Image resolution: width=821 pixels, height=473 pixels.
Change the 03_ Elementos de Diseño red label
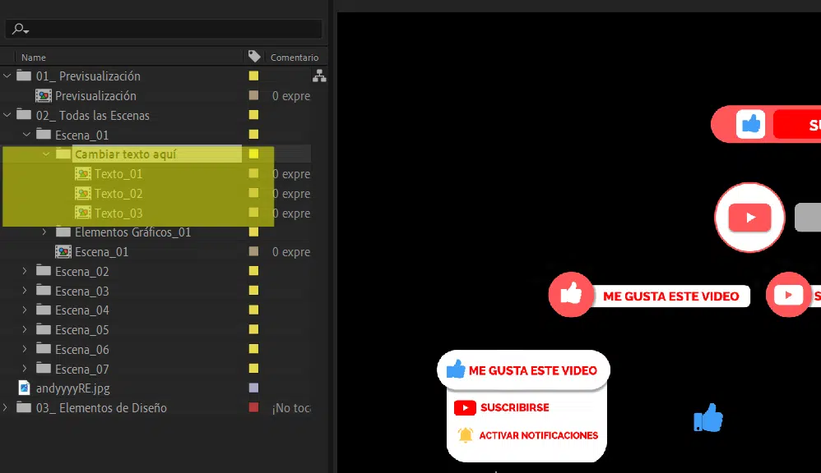pos(253,407)
